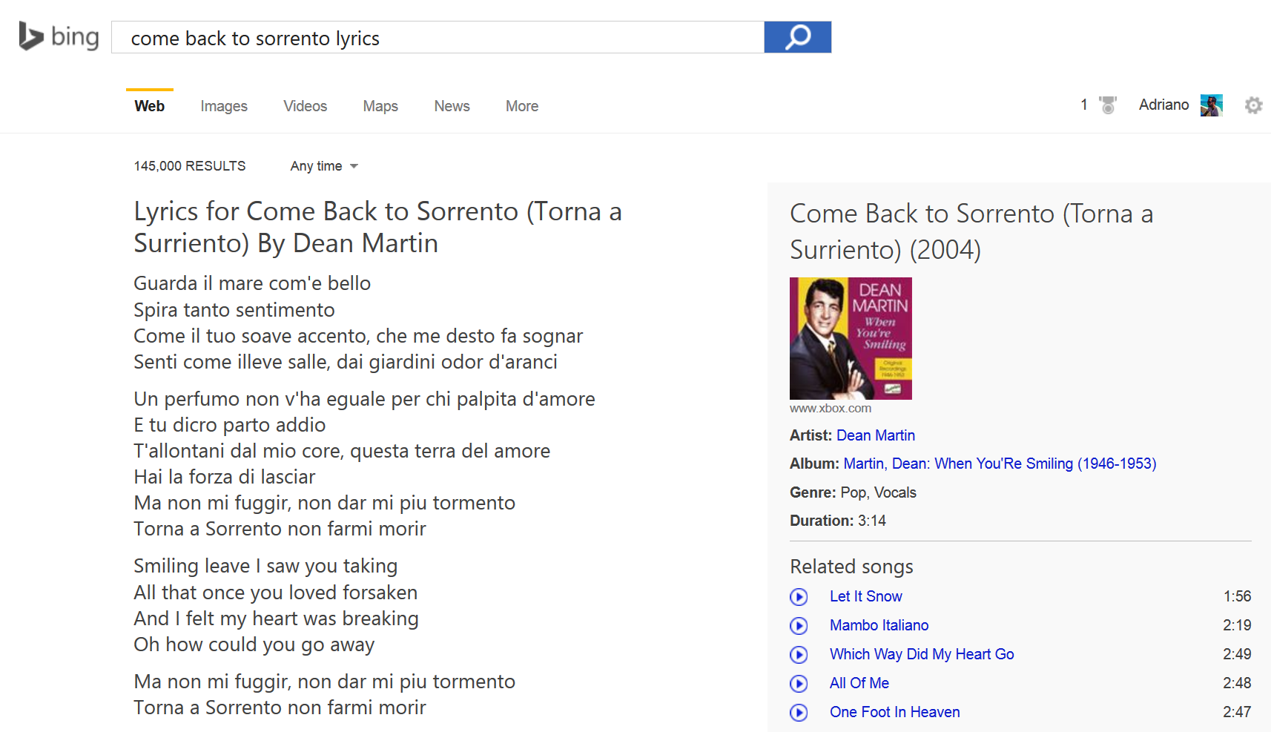
Task: Click the rewards count 1
Action: pos(1083,105)
